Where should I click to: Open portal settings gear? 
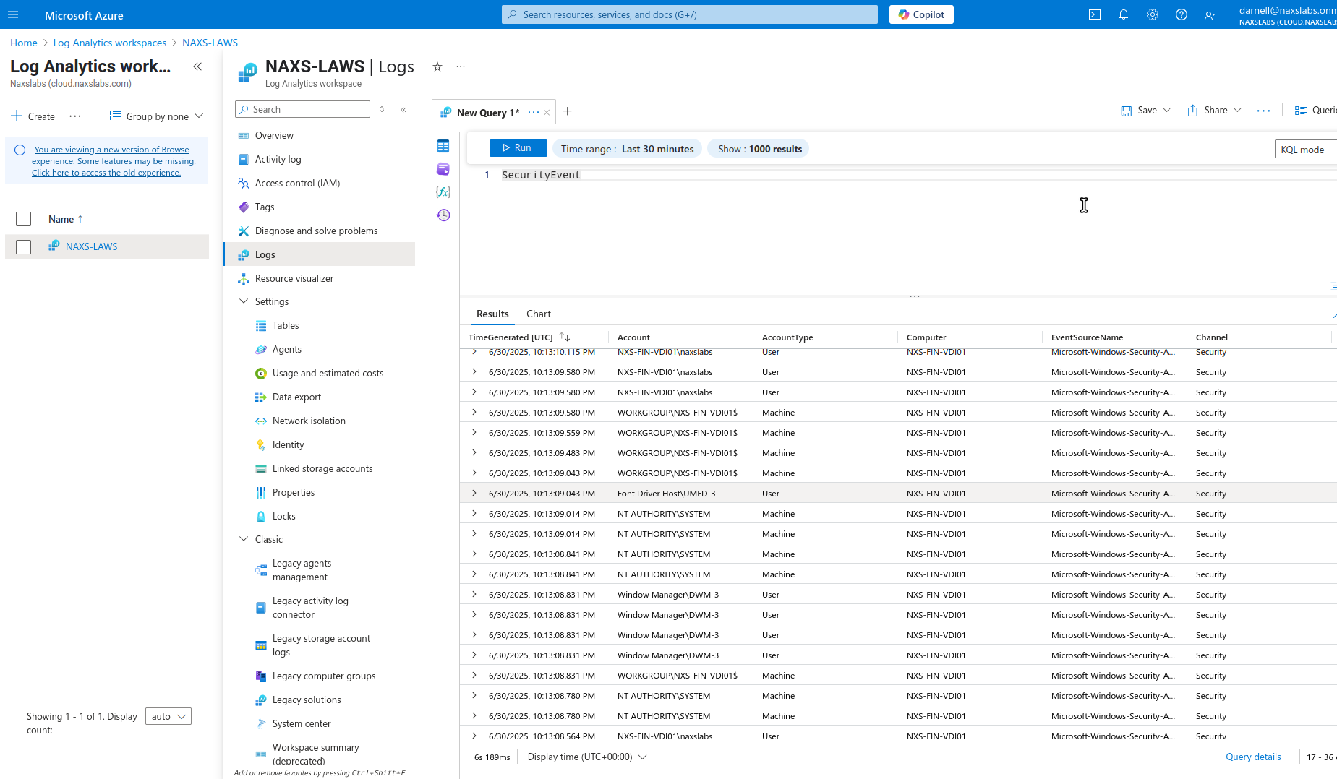tap(1153, 14)
